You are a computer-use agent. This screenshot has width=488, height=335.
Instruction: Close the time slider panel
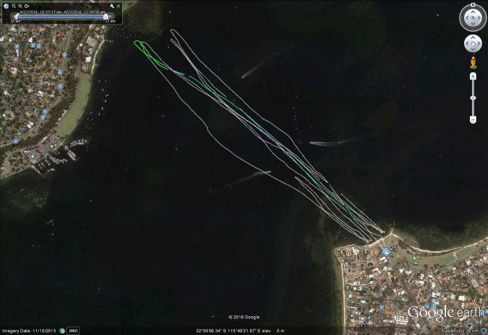117,6
